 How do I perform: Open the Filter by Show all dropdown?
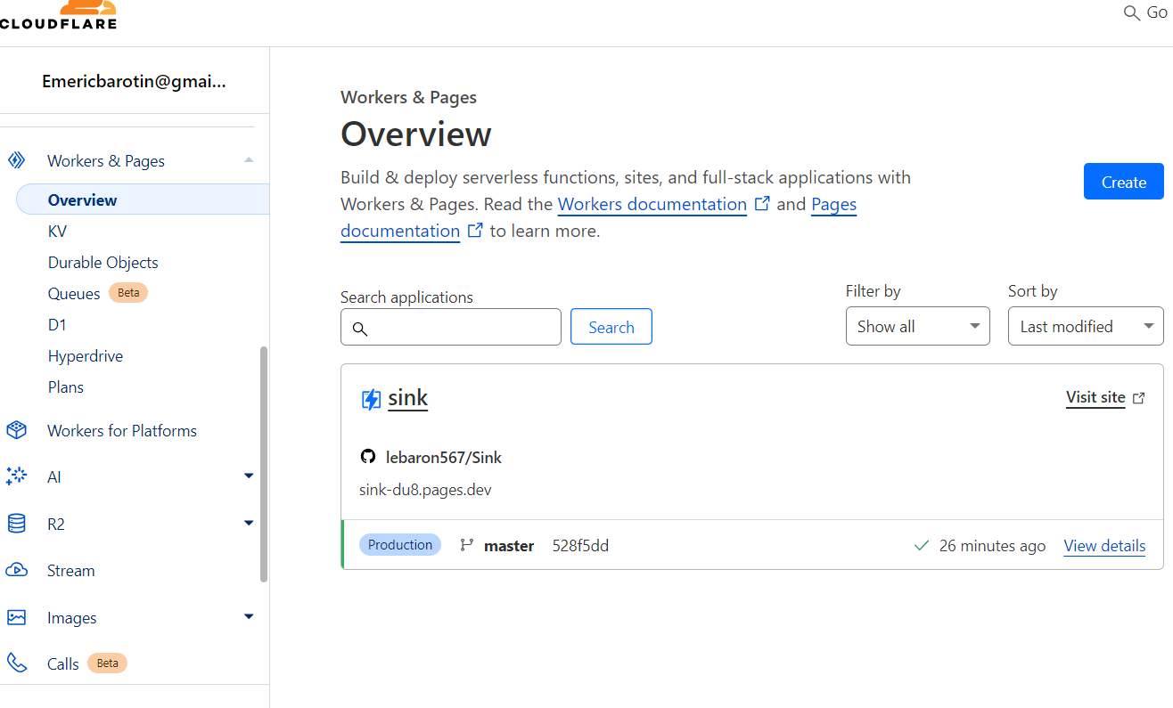coord(918,326)
